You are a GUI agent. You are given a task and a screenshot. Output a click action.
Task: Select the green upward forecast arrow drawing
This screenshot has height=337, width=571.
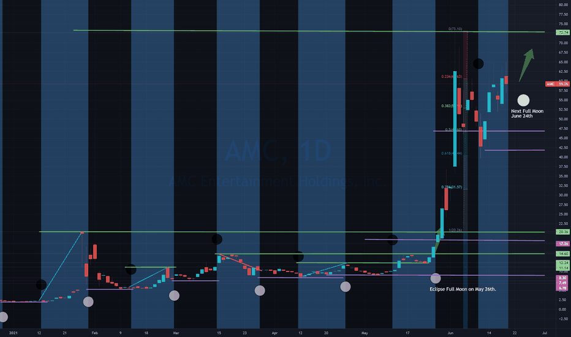(526, 65)
